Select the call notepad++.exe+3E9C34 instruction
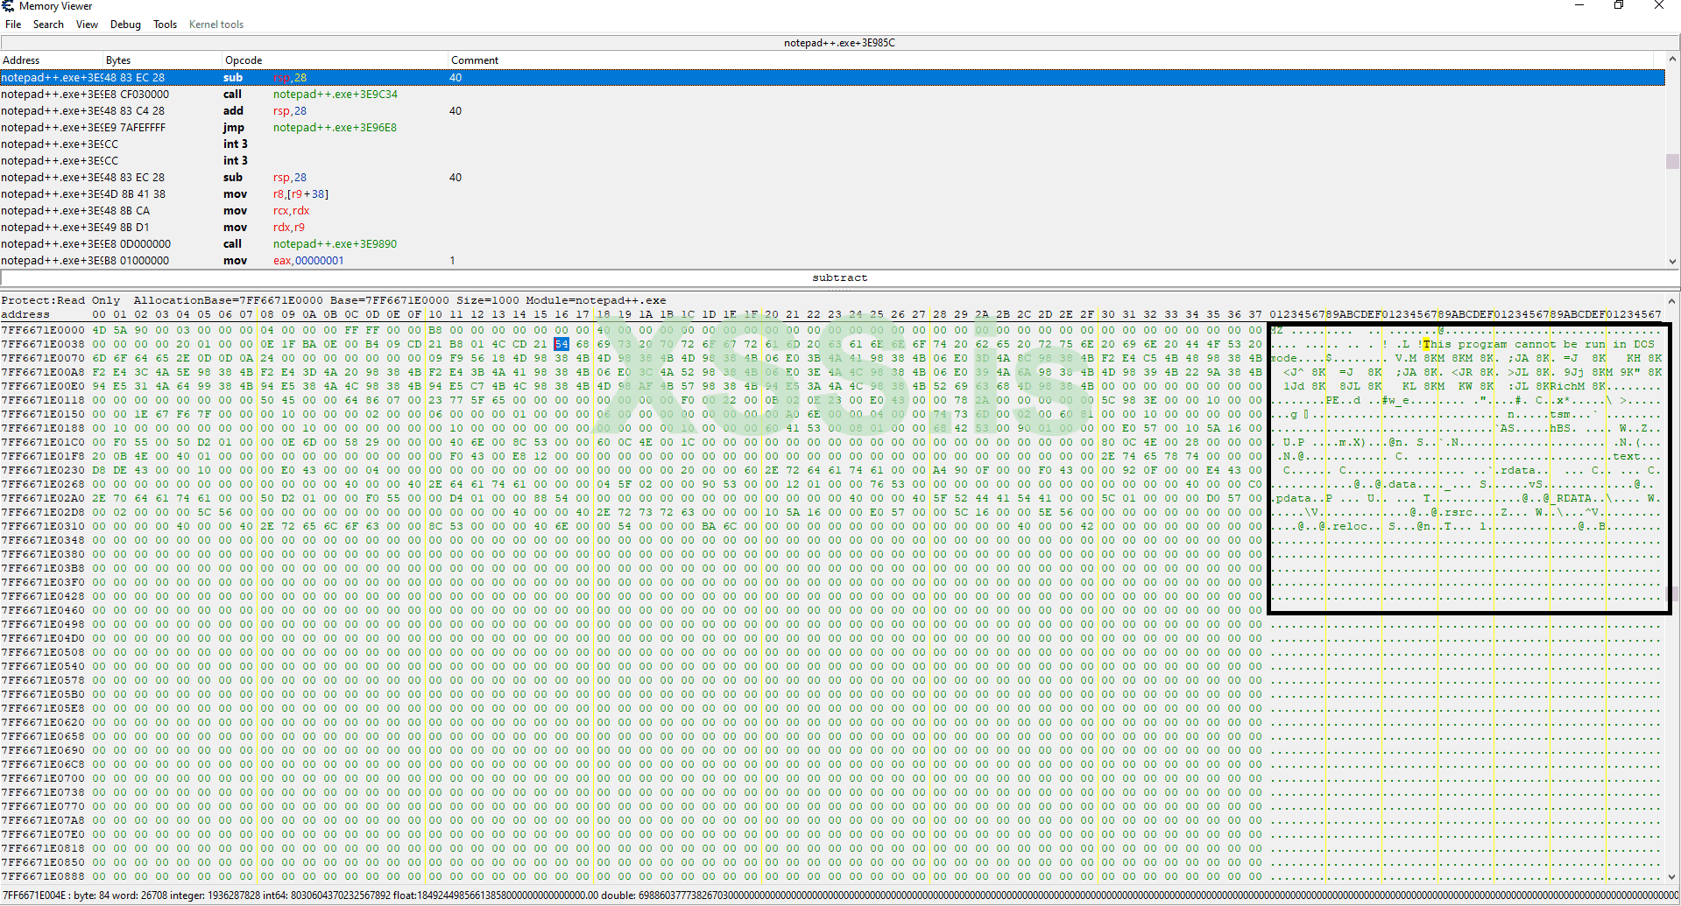The height and width of the screenshot is (906, 1681). pyautogui.click(x=832, y=95)
